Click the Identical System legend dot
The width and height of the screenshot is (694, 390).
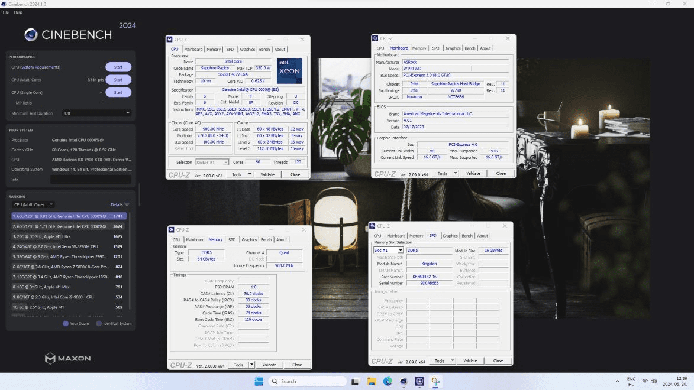pyautogui.click(x=99, y=324)
